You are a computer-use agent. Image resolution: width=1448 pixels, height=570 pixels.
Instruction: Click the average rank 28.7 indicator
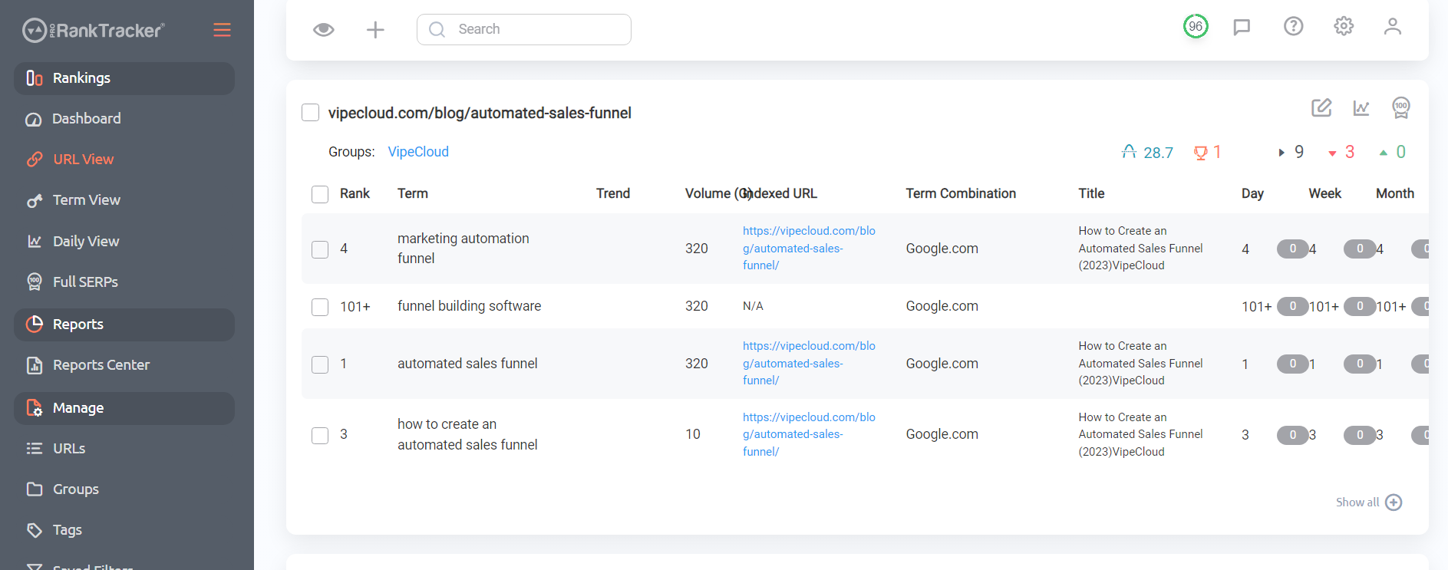(1147, 152)
